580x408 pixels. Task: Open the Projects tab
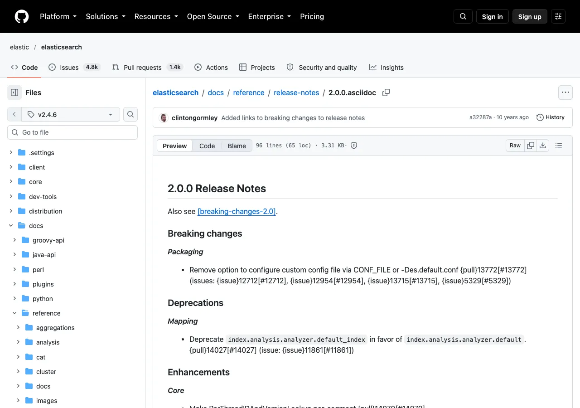click(257, 67)
